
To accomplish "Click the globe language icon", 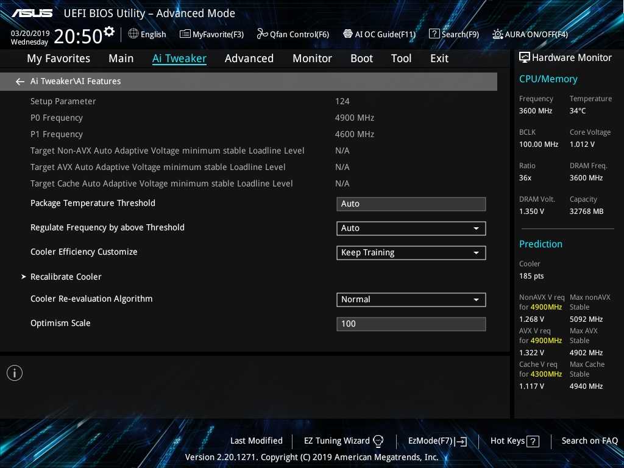I will click(133, 34).
